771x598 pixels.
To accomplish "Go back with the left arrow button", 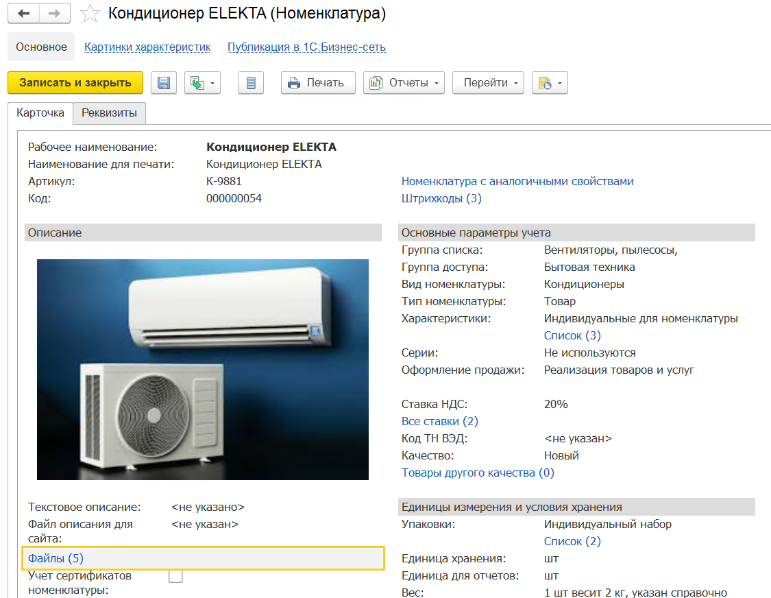I will coord(23,13).
